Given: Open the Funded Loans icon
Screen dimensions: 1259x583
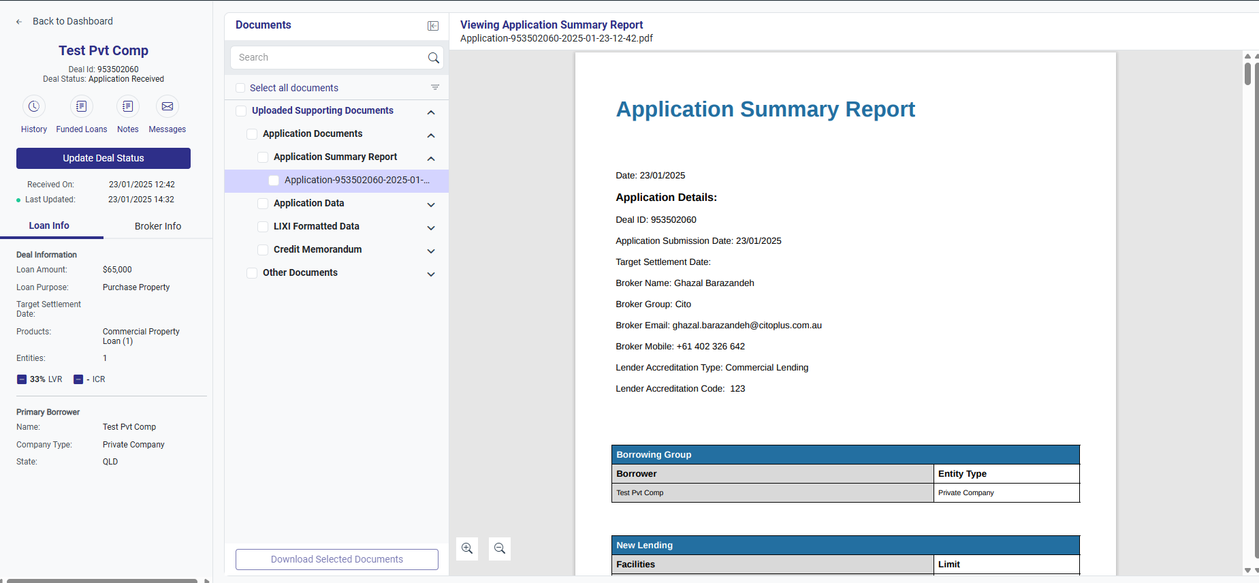Looking at the screenshot, I should (x=81, y=107).
